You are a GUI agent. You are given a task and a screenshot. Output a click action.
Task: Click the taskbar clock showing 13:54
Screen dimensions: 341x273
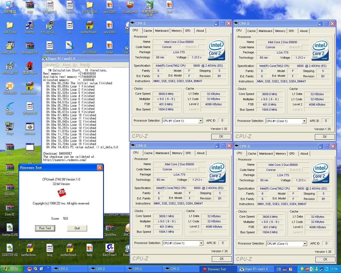pos(334,269)
